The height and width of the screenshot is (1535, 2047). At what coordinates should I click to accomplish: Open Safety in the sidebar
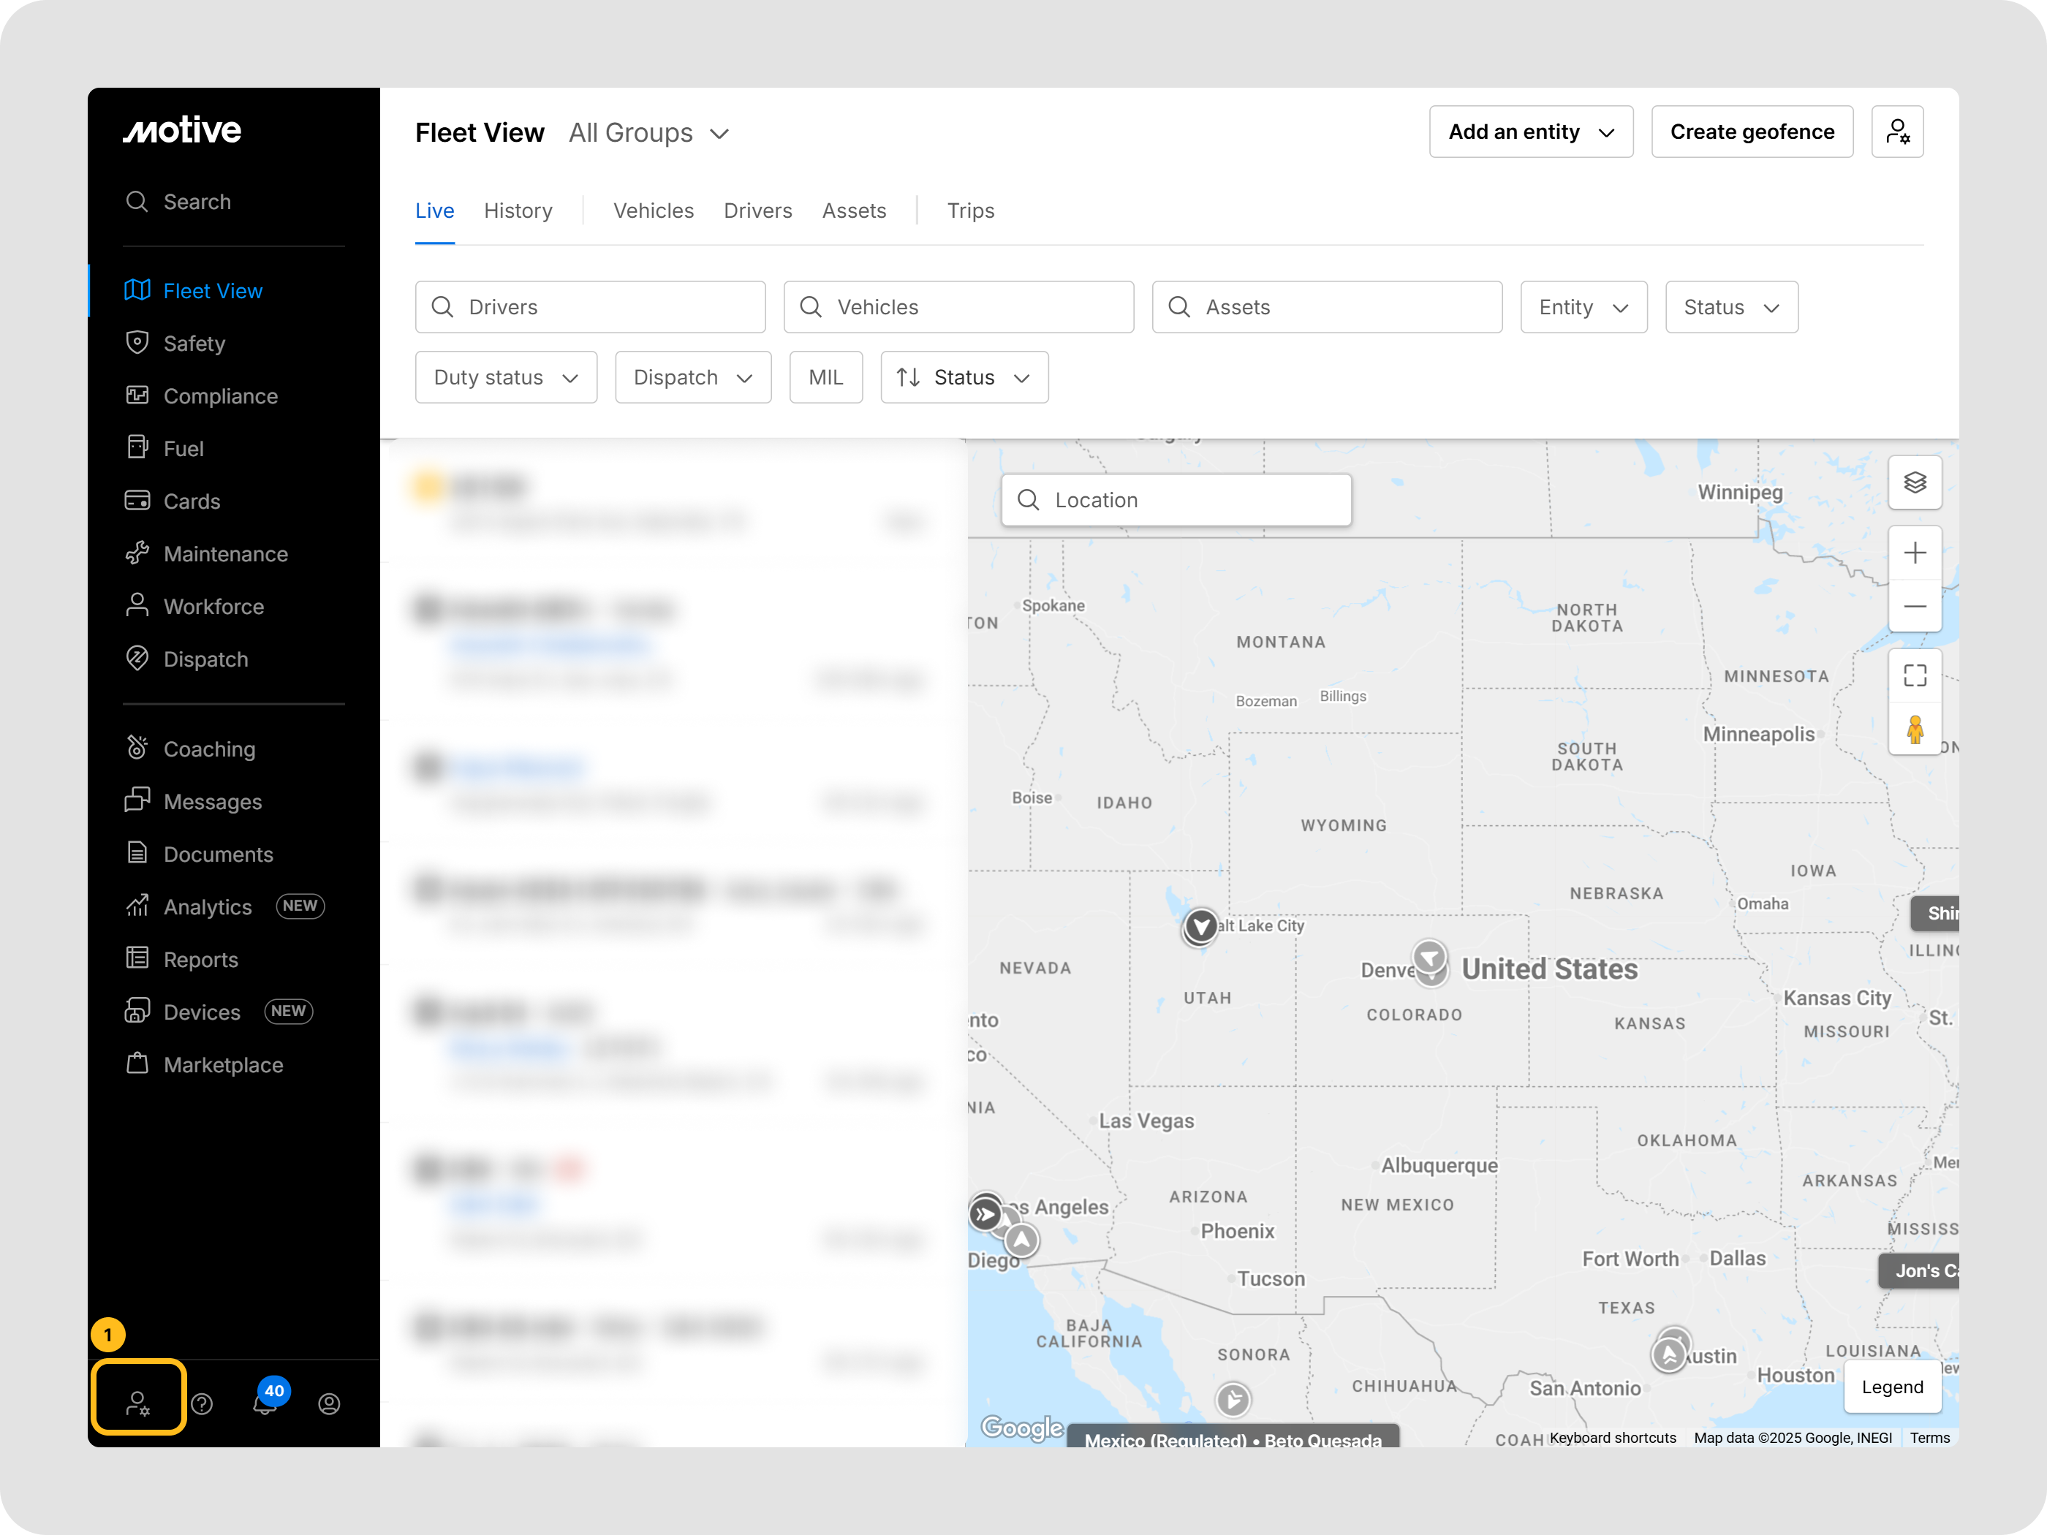click(x=194, y=344)
